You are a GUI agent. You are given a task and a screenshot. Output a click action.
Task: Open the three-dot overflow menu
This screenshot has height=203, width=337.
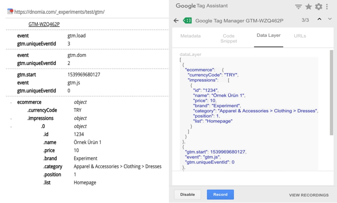pyautogui.click(x=327, y=6)
